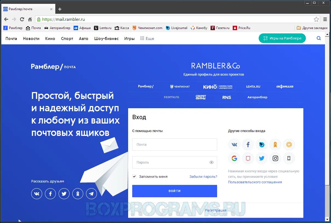331x223 pixels.
Task: Open the Price.Ru bookmark
Action: pos(241,28)
